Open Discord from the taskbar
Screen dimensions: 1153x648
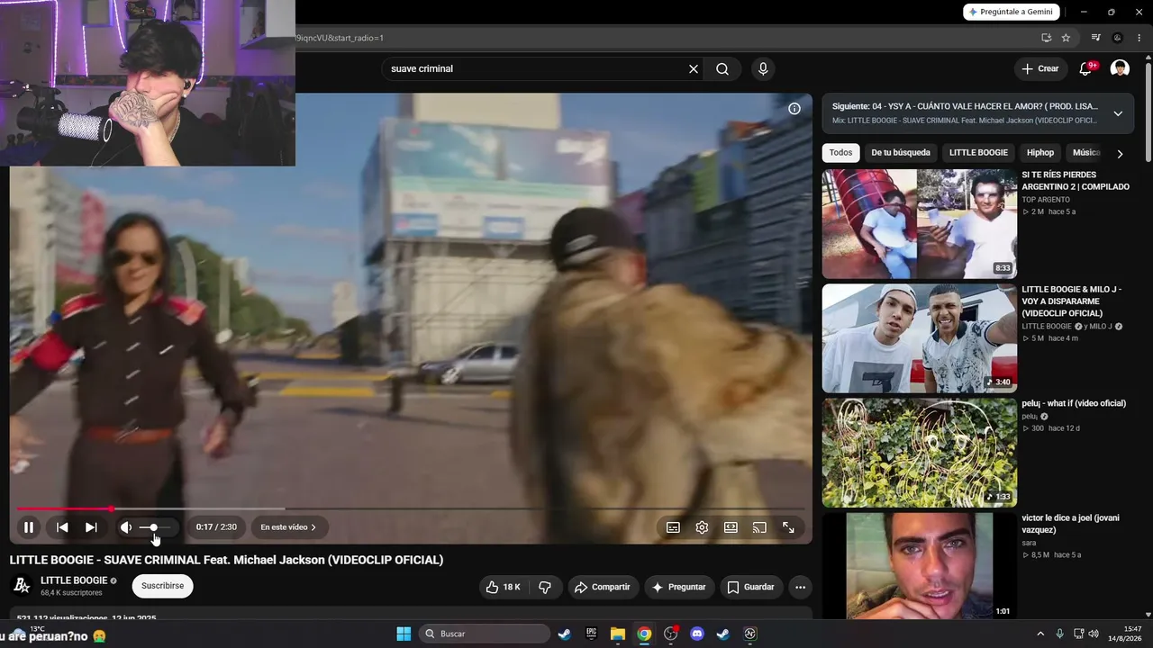coord(696,634)
